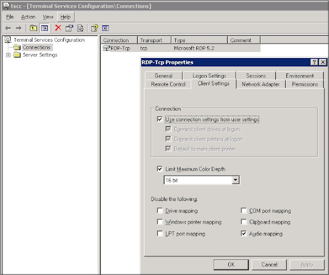
Task: Open the Action menu
Action: point(28,17)
